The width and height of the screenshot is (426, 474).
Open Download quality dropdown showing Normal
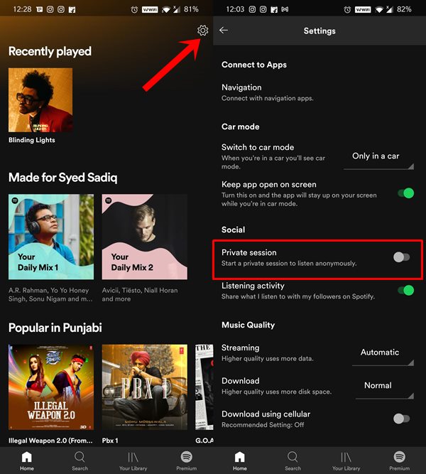point(384,389)
